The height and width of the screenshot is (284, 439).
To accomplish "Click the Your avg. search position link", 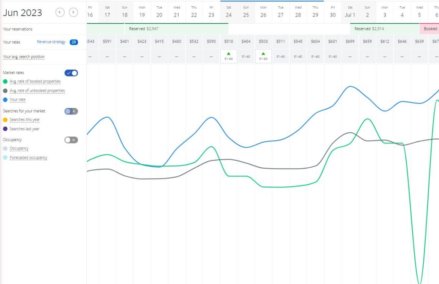I will [x=23, y=56].
